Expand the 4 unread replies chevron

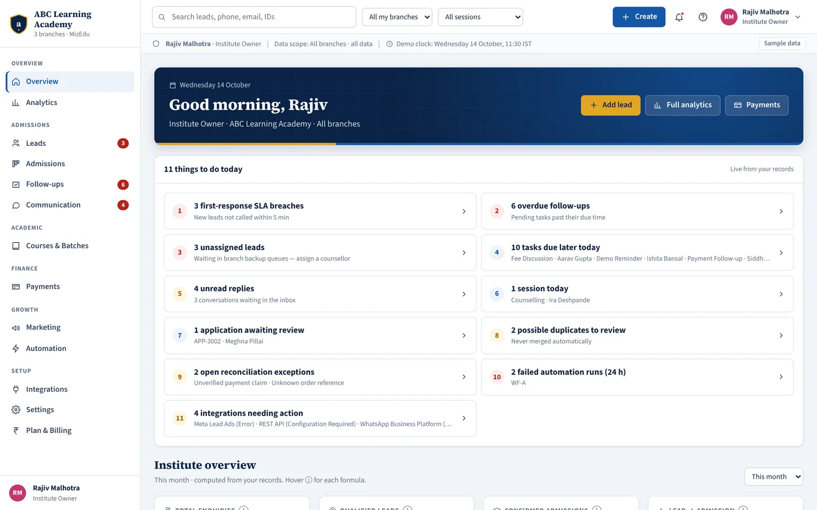click(464, 294)
